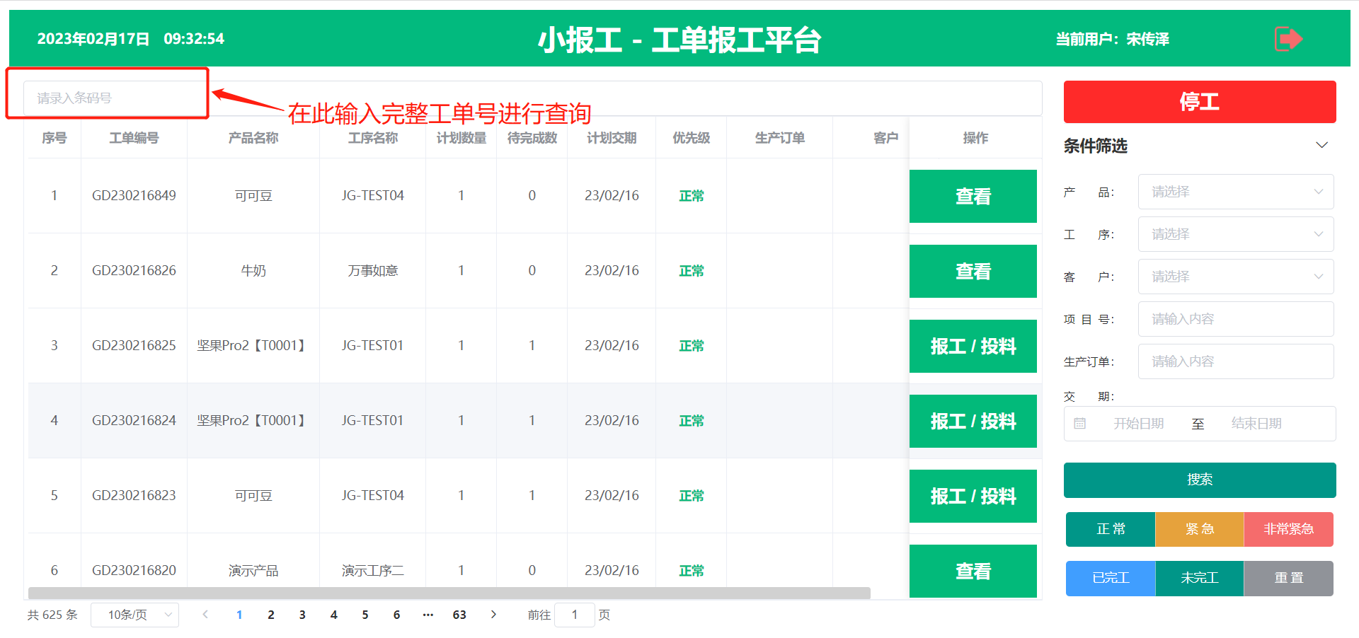
Task: Click the horizontal table scrollbar
Action: tap(449, 593)
